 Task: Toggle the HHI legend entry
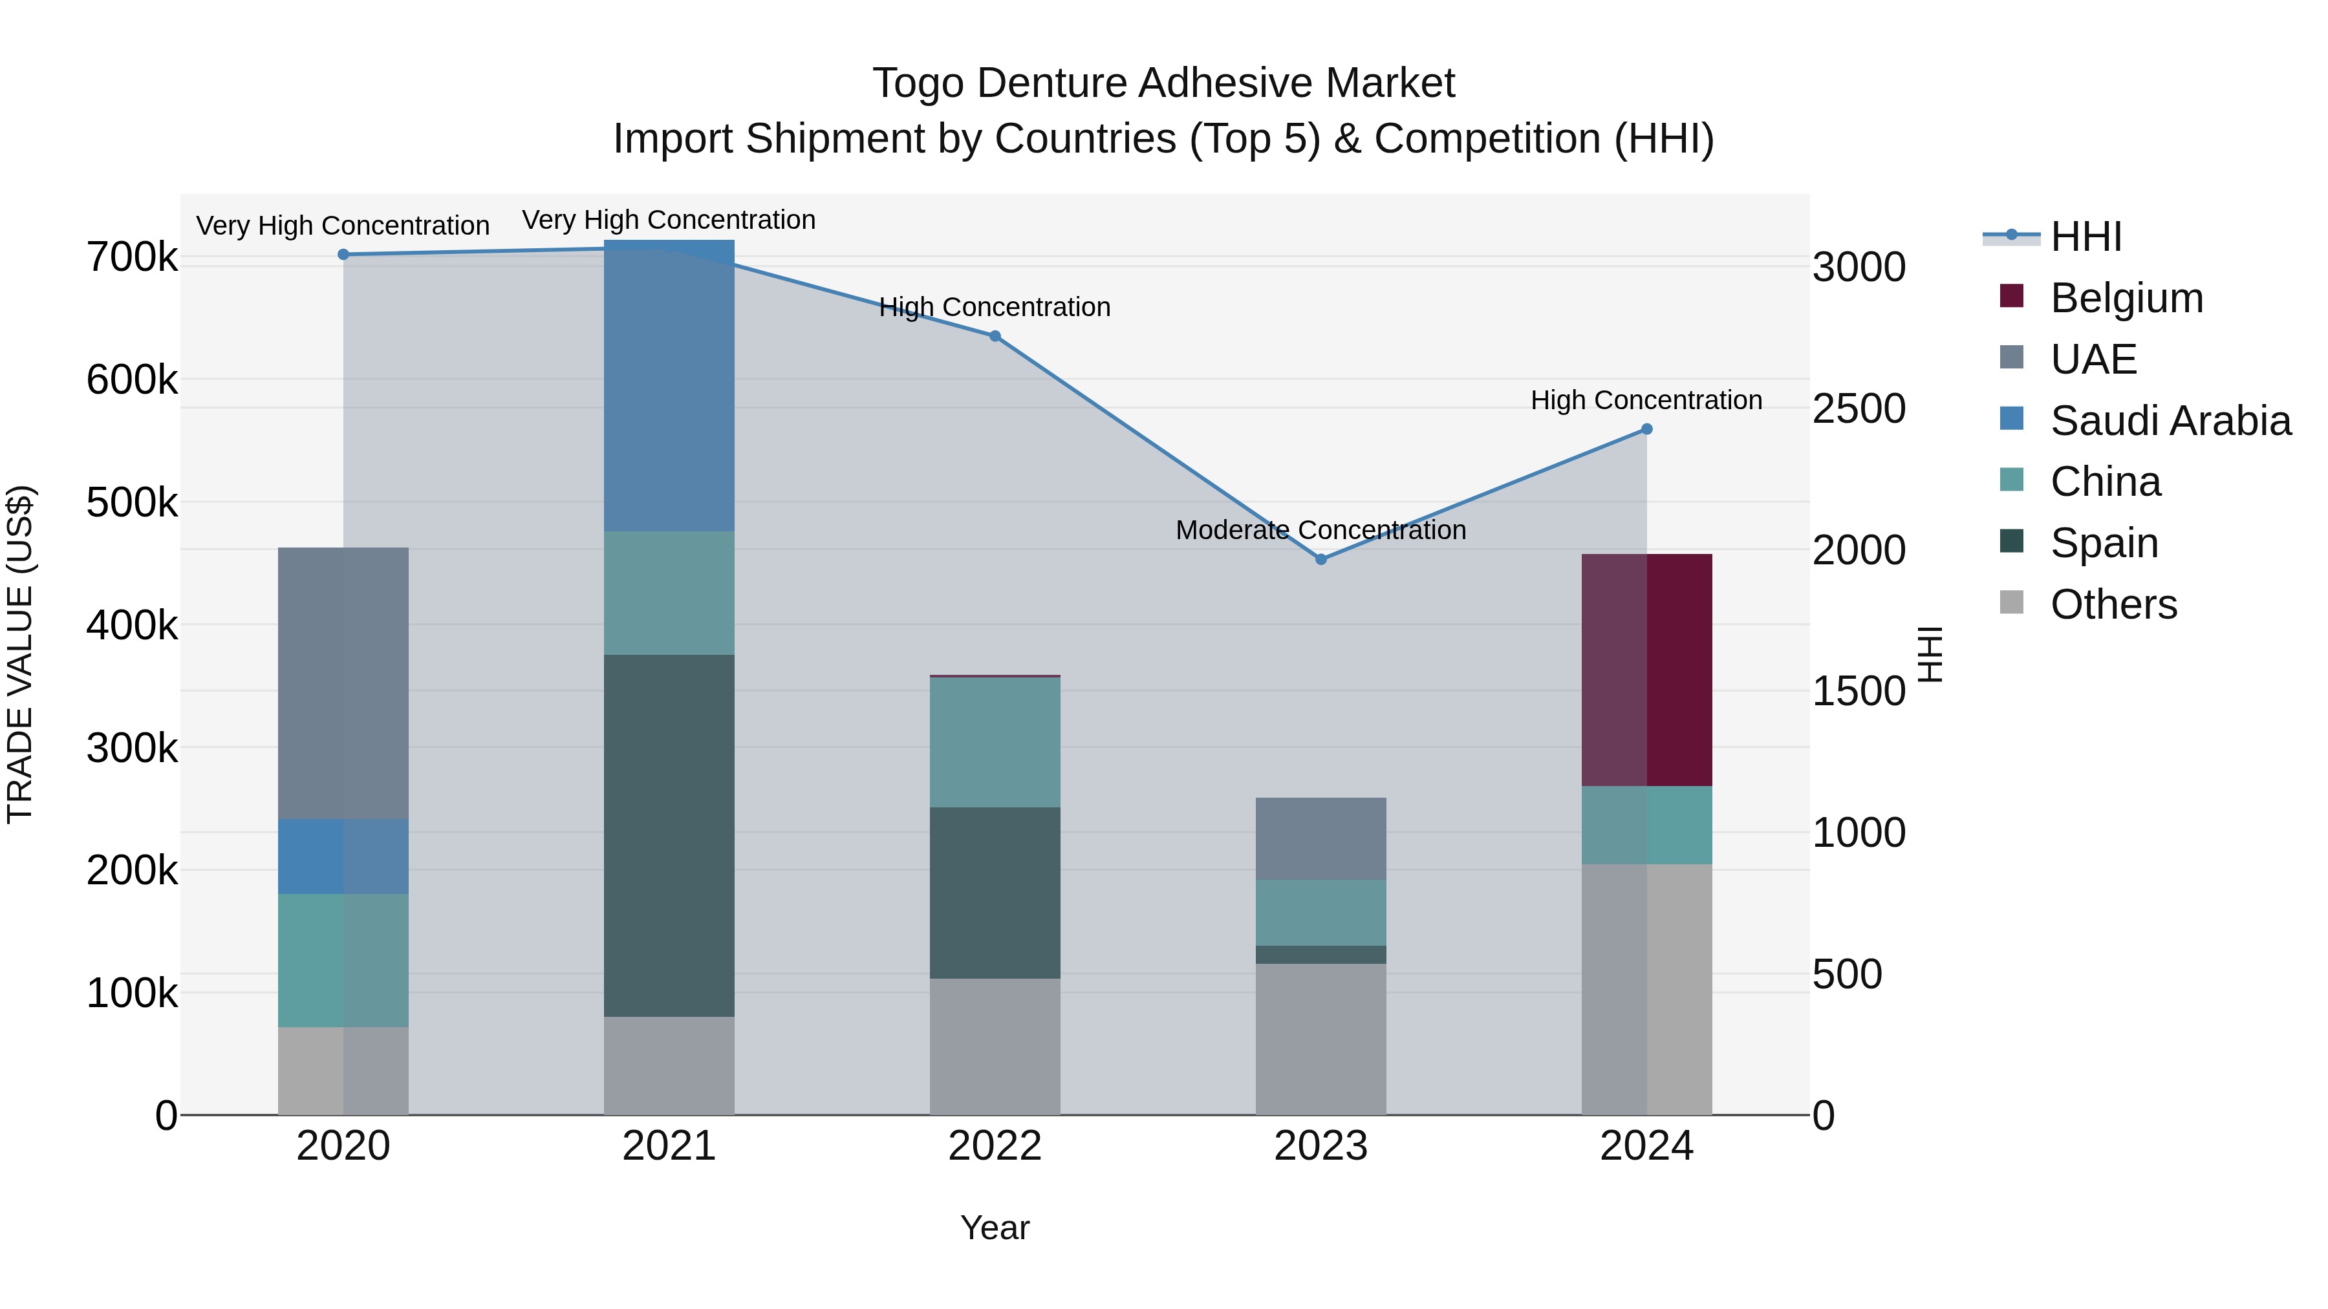pos(2053,237)
